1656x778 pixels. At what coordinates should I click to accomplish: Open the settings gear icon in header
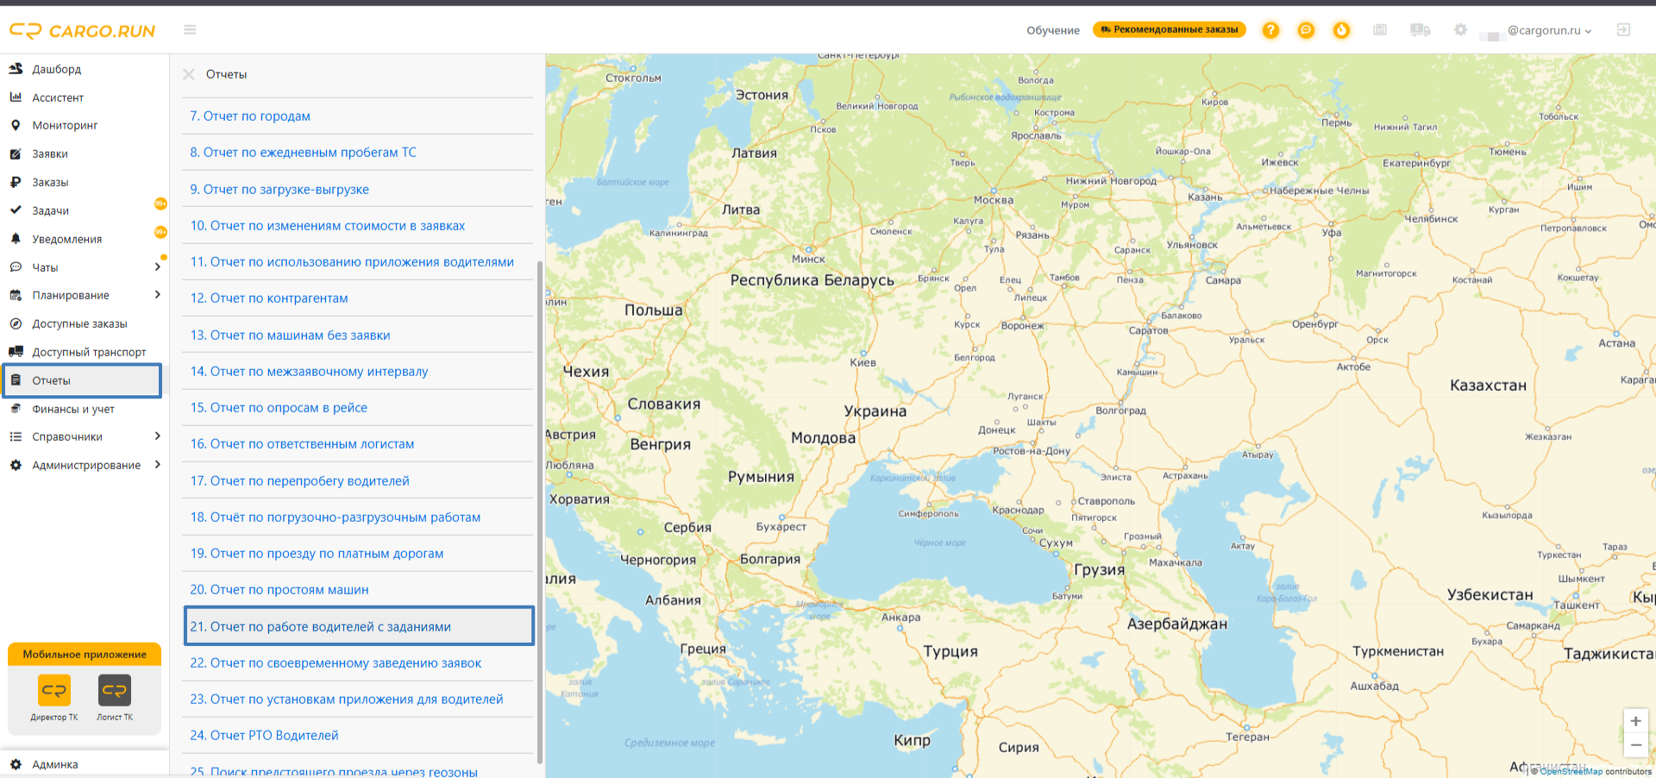[x=1460, y=30]
